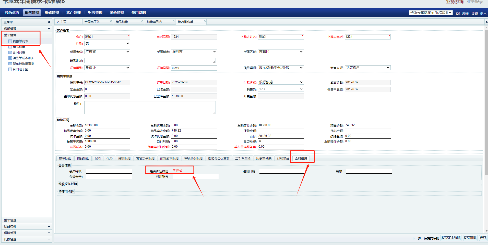Collapse 整车销售 section with minus icon
This screenshot has height=245, width=488.
[x=49, y=35]
